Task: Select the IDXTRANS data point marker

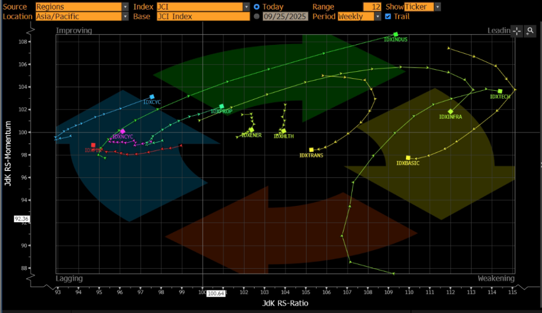Action: click(x=311, y=150)
